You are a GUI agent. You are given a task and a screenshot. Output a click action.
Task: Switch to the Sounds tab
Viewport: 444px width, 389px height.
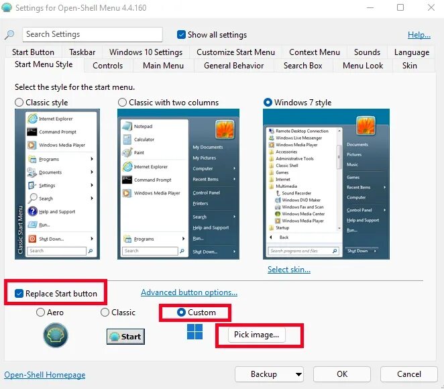(367, 52)
